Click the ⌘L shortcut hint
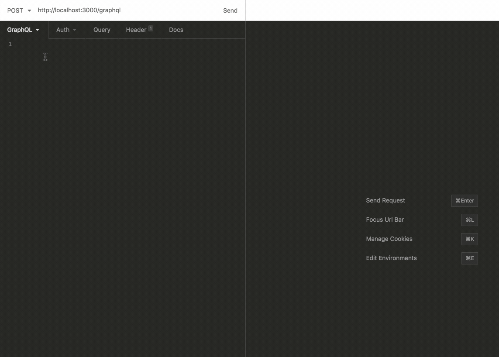Viewport: 499px width, 357px height. [470, 220]
